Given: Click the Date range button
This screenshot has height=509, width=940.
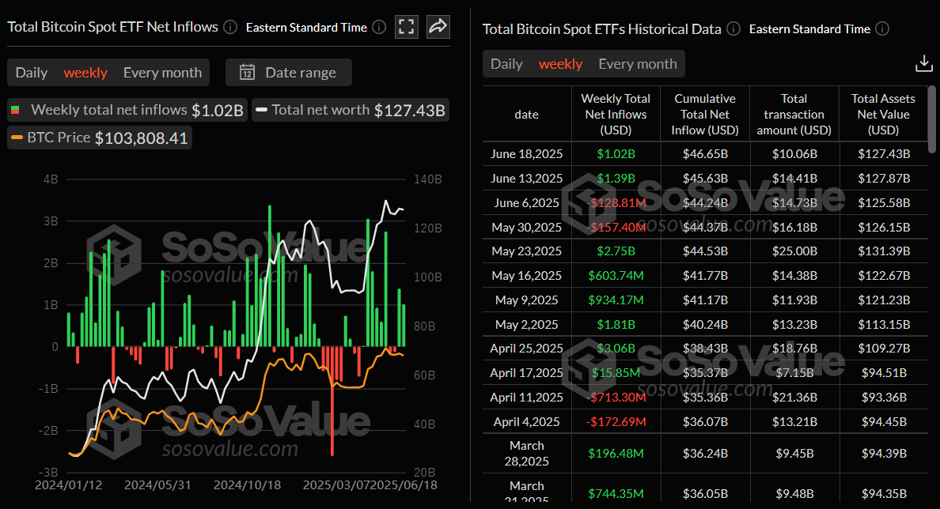Looking at the screenshot, I should [288, 72].
